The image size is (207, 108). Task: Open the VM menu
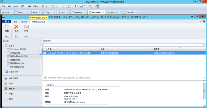[x=22, y=6]
